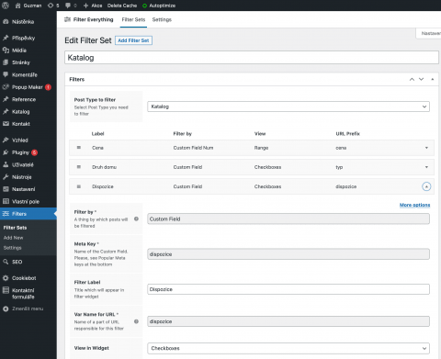Screen dimensions: 441x359
Task: Open the comments bubble icon in admin bar
Action: [x=68, y=6]
